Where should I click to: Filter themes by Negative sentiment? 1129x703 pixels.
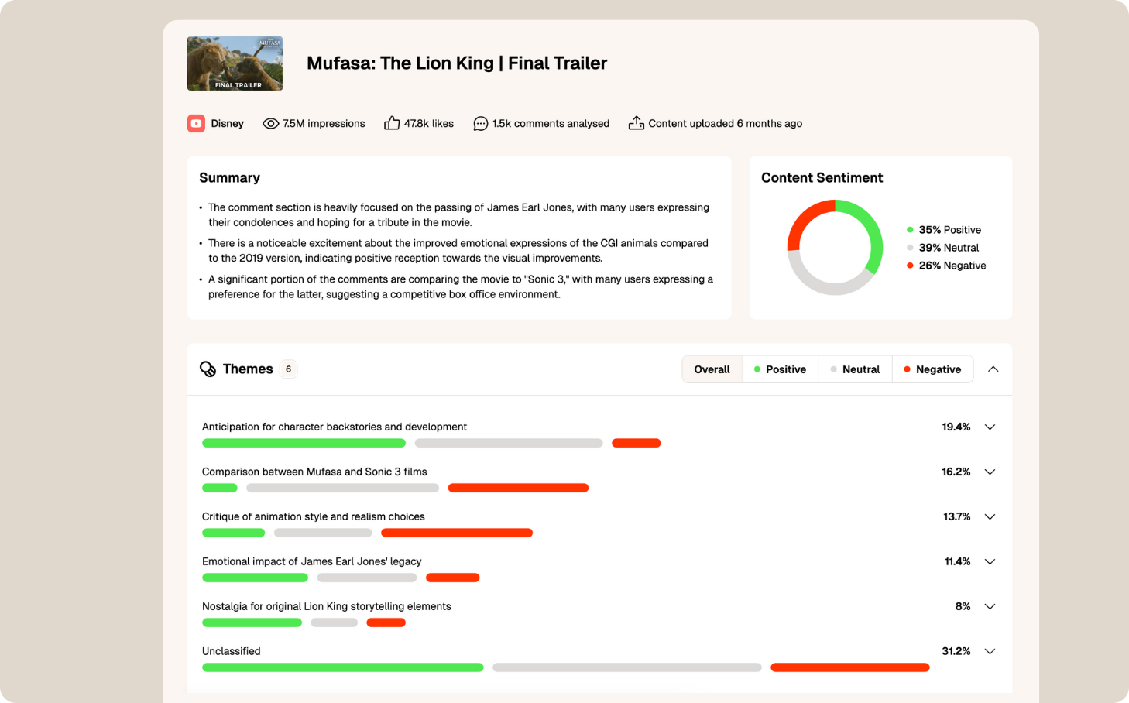click(x=932, y=369)
